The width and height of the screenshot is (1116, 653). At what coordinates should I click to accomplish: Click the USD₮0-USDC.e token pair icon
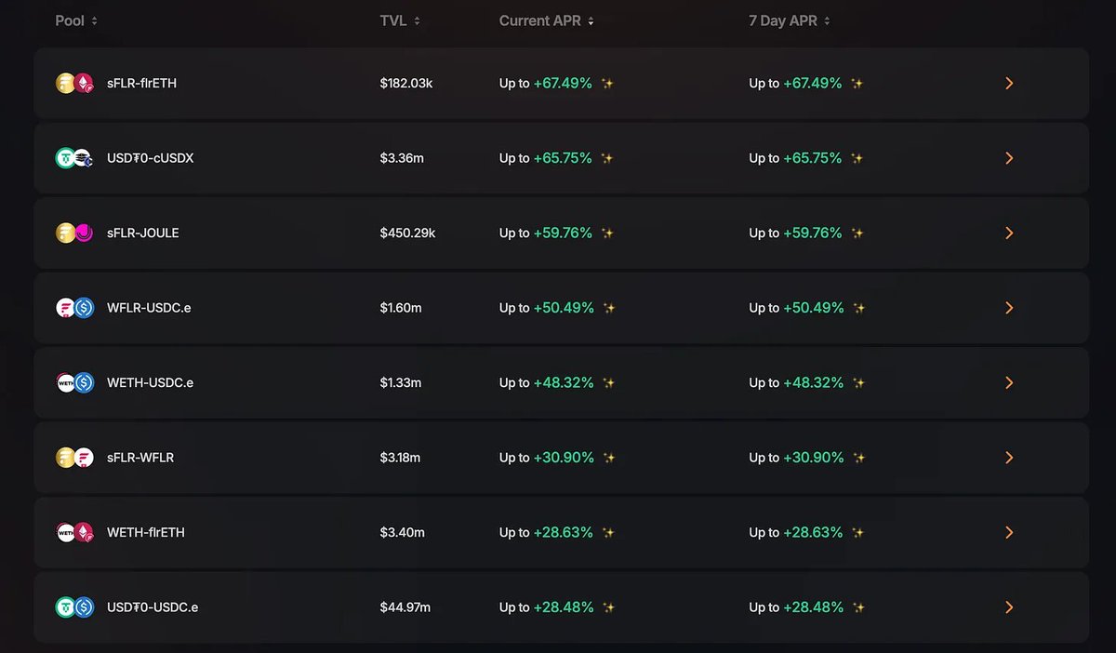tap(75, 607)
